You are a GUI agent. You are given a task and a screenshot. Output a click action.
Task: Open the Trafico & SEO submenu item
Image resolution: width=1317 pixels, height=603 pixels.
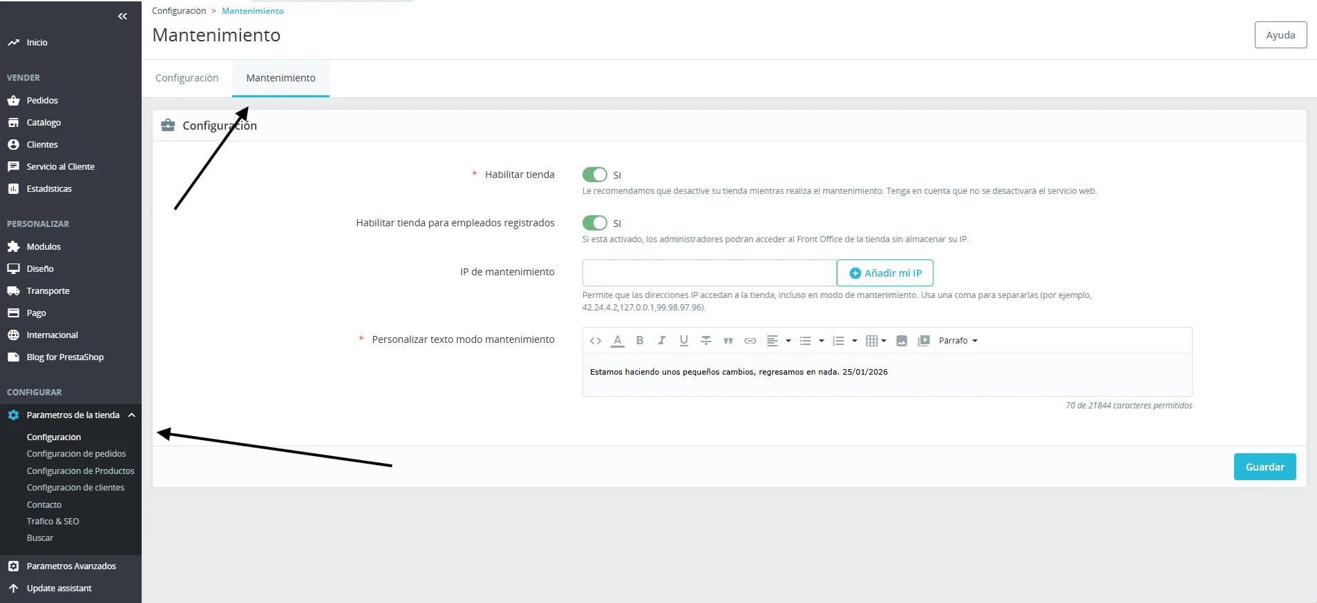[53, 522]
